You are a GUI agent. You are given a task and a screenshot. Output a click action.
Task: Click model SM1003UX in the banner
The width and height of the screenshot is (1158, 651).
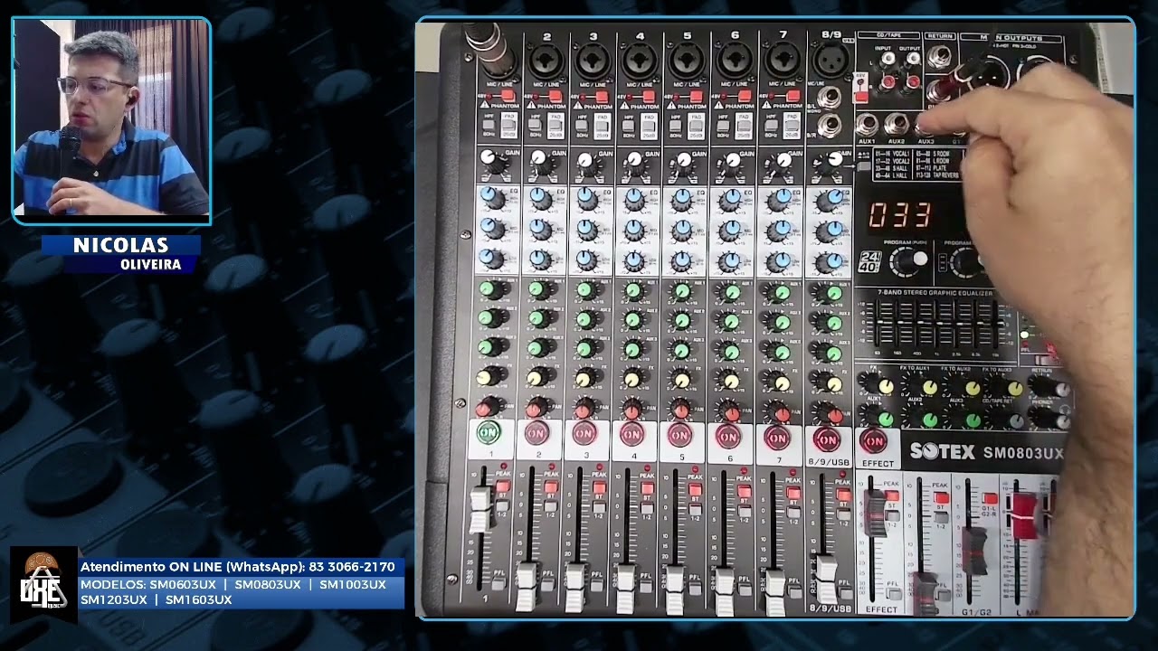pyautogui.click(x=353, y=585)
